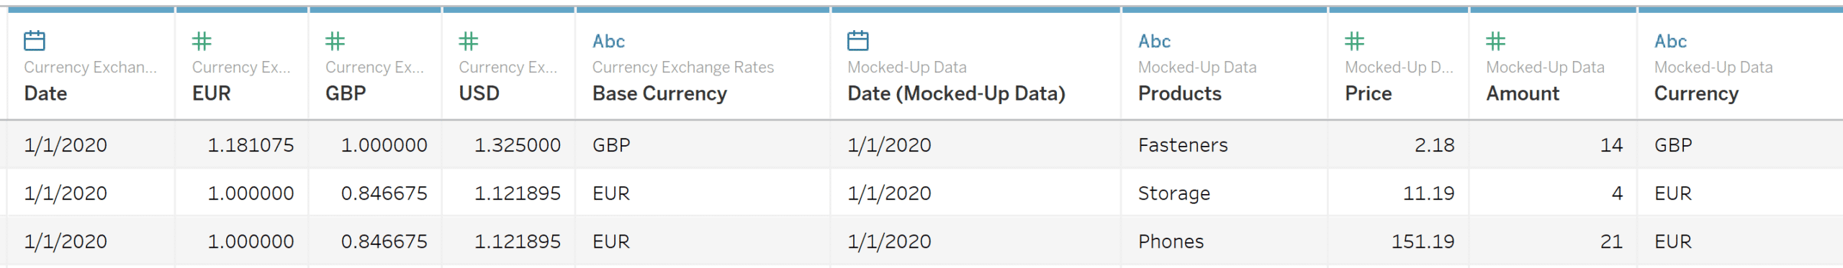1843x268 pixels.
Task: Click Abc type icon above Base Currency
Action: pos(608,41)
